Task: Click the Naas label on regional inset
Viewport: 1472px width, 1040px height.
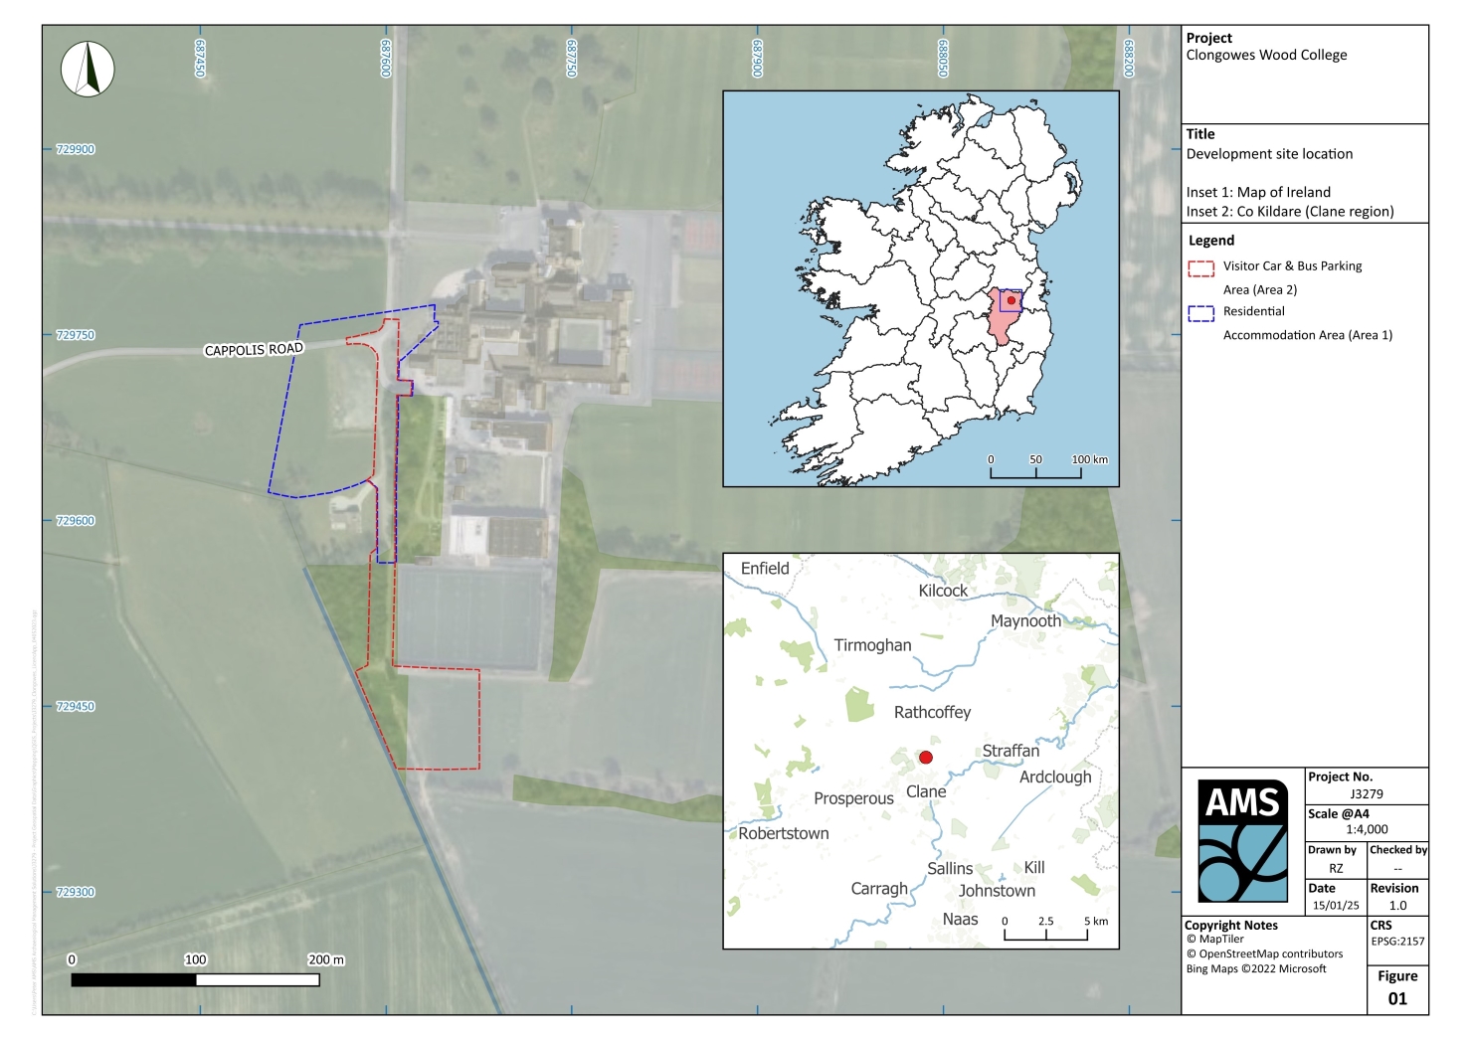Action: pos(960,920)
